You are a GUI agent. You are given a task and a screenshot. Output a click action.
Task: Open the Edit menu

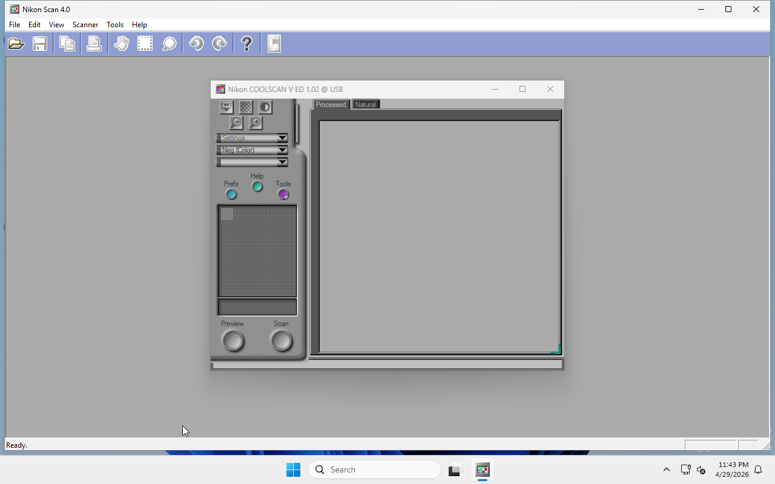[x=35, y=25]
